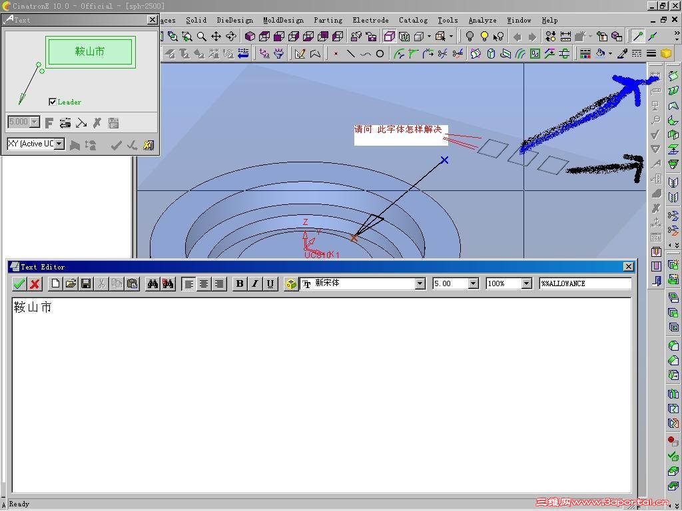Click the measure ruler icon in toolbar
The image size is (682, 511).
click(x=565, y=37)
